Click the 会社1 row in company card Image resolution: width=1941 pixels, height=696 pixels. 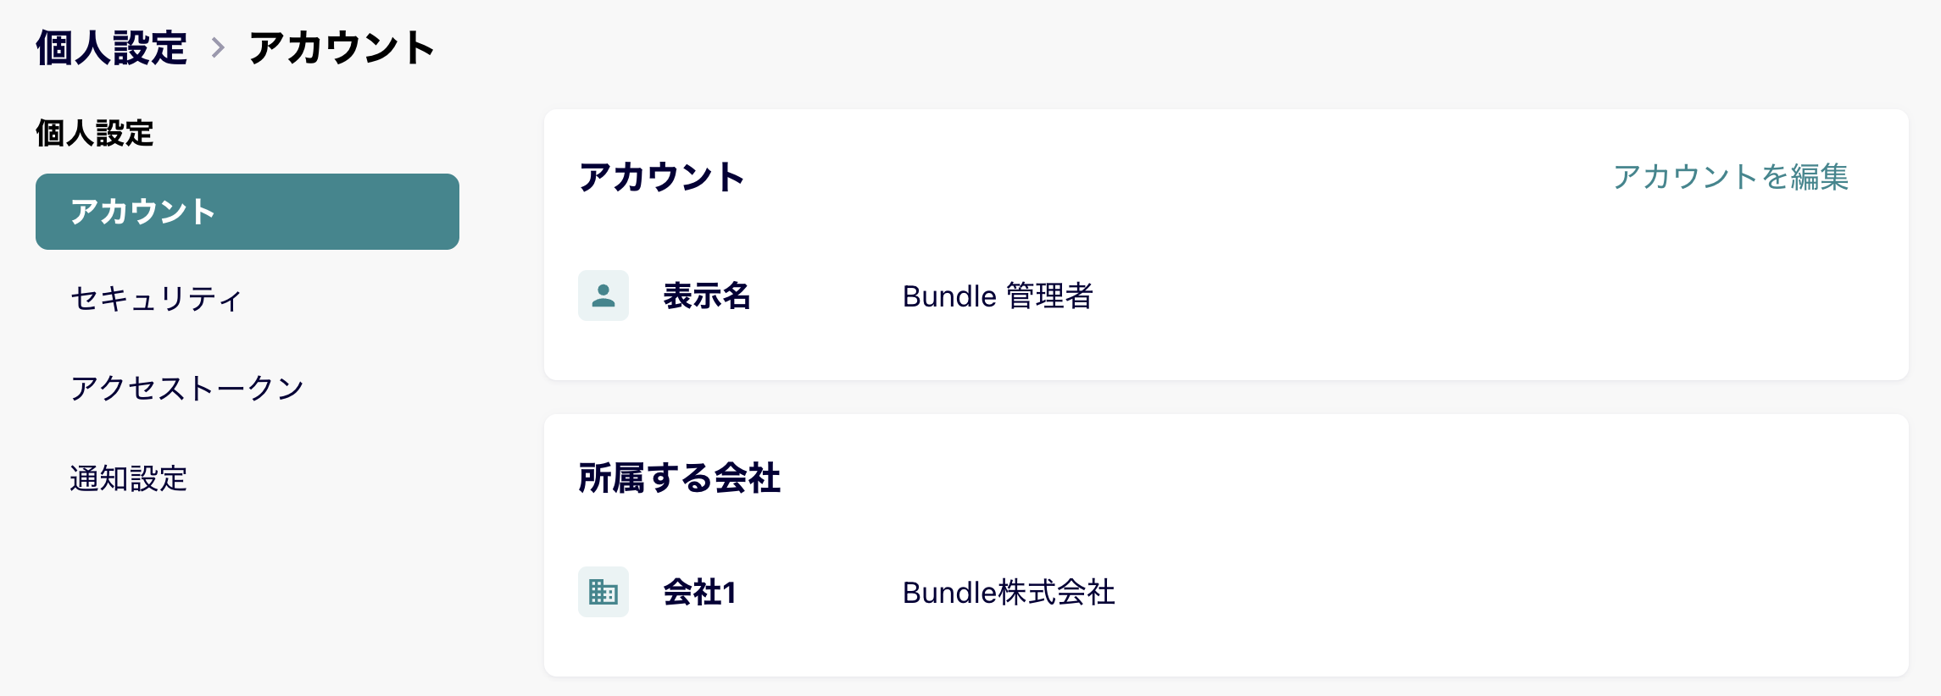[x=1226, y=592]
